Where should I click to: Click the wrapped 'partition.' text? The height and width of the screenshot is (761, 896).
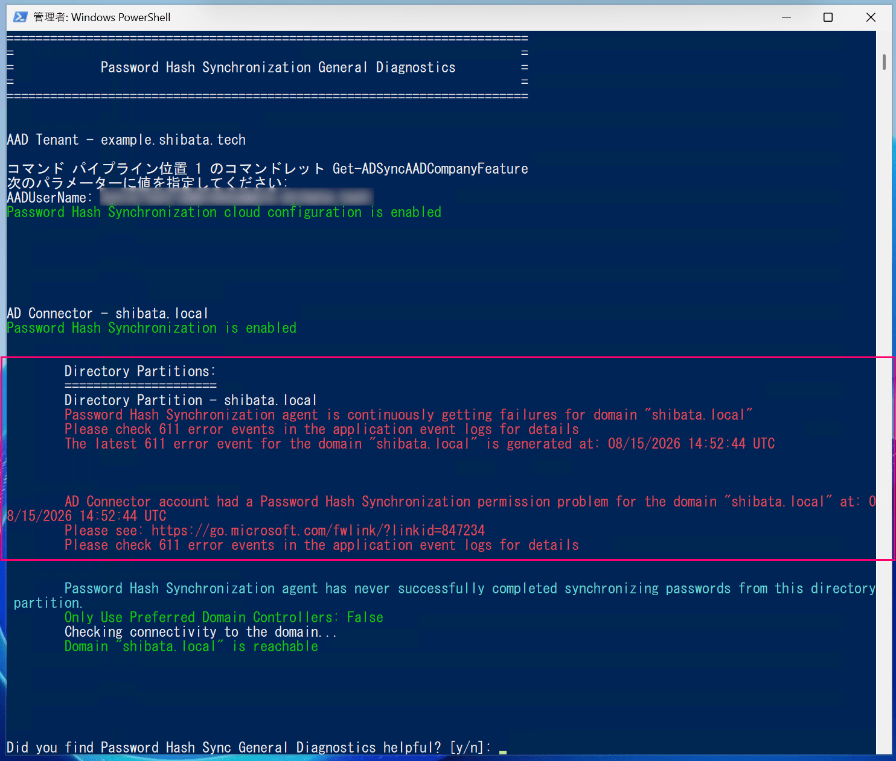(x=48, y=603)
